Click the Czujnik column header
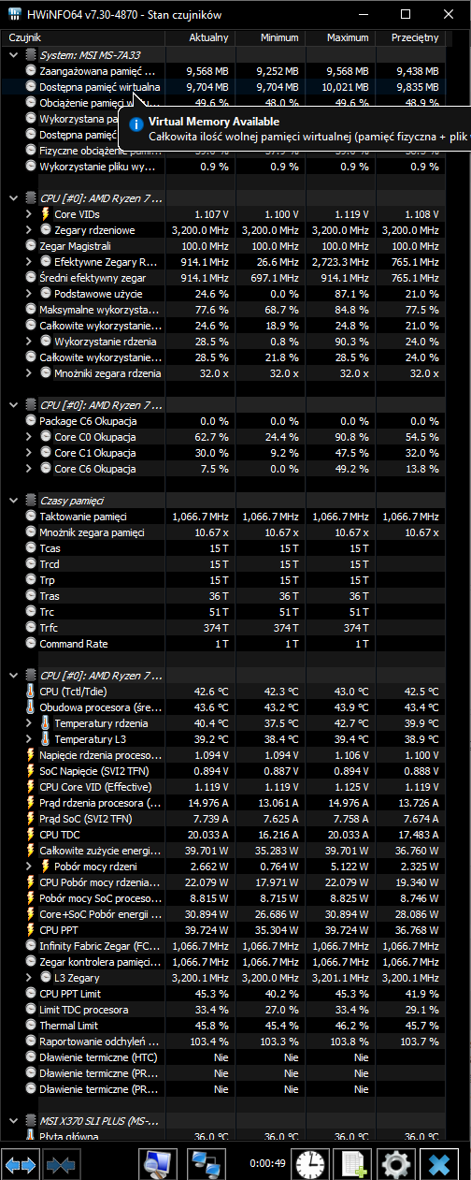This screenshot has height=1180, width=471. 83,37
